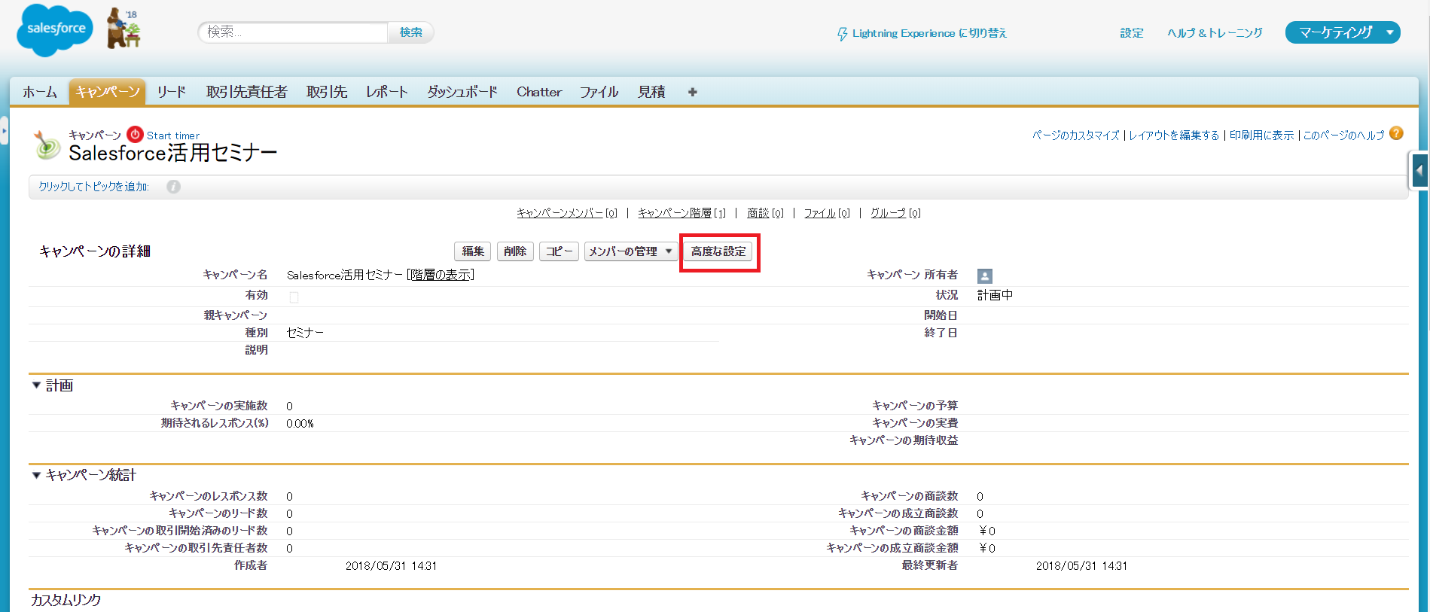This screenshot has width=1430, height=612.
Task: Open the plus tab for all tabs
Action: 692,92
